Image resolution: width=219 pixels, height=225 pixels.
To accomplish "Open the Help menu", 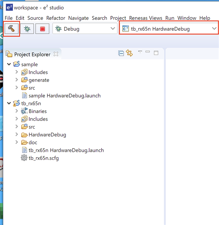I will [204, 18].
